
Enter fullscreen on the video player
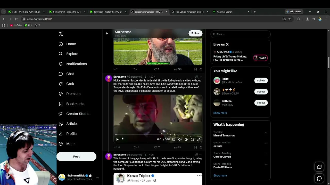tap(199, 139)
